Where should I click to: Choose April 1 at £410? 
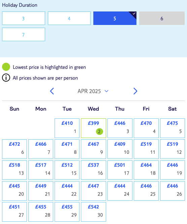click(67, 128)
